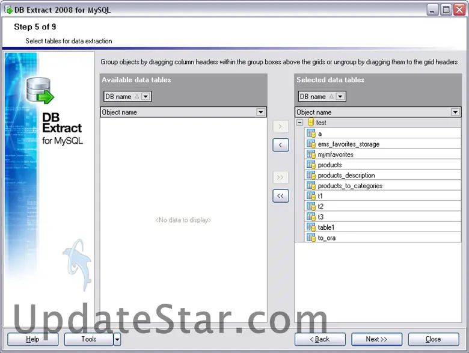469x353 pixels.
Task: Proceed with the Next >> button
Action: click(x=377, y=339)
